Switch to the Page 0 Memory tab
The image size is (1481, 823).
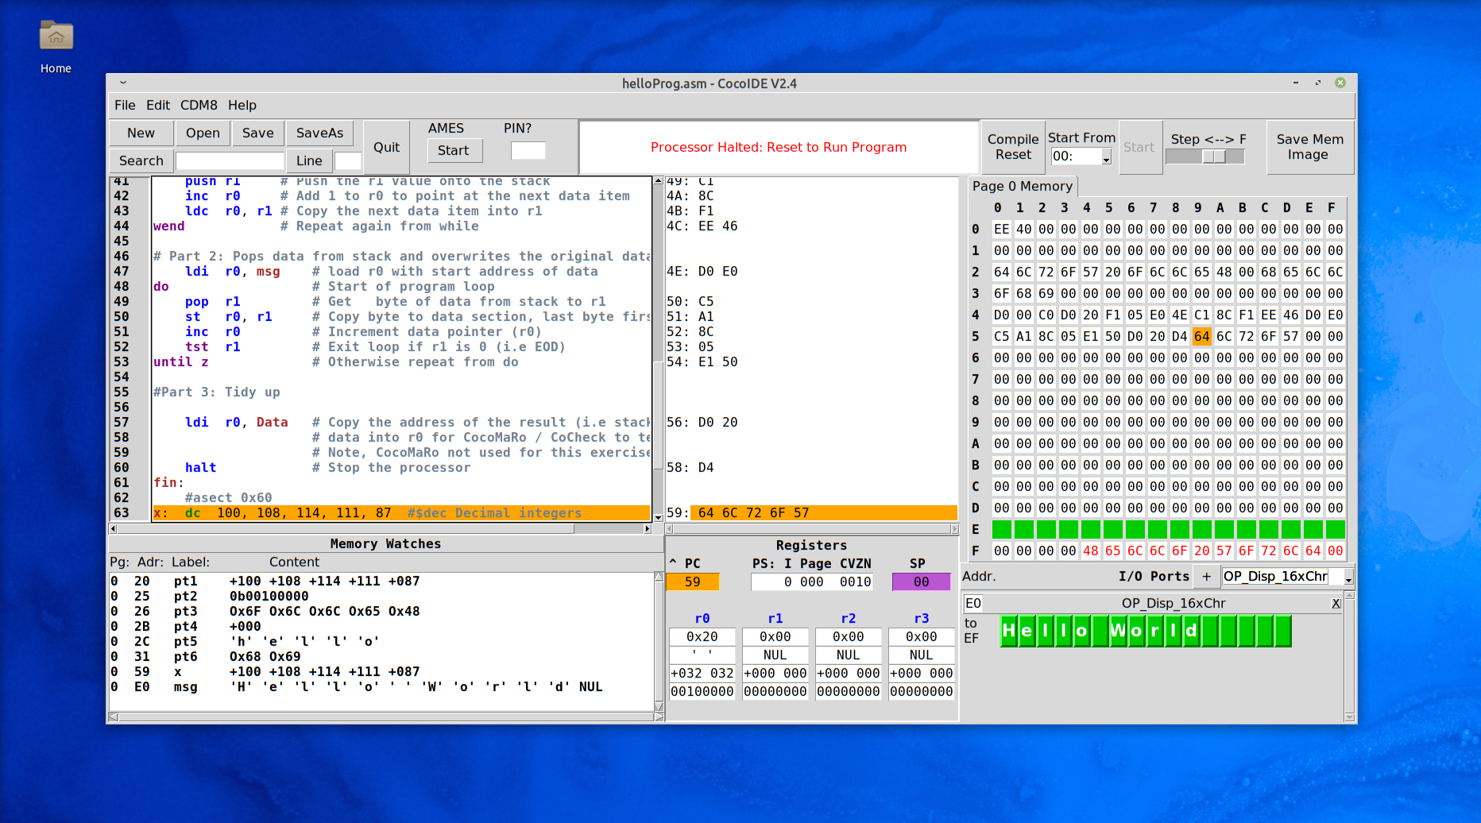tap(1022, 186)
